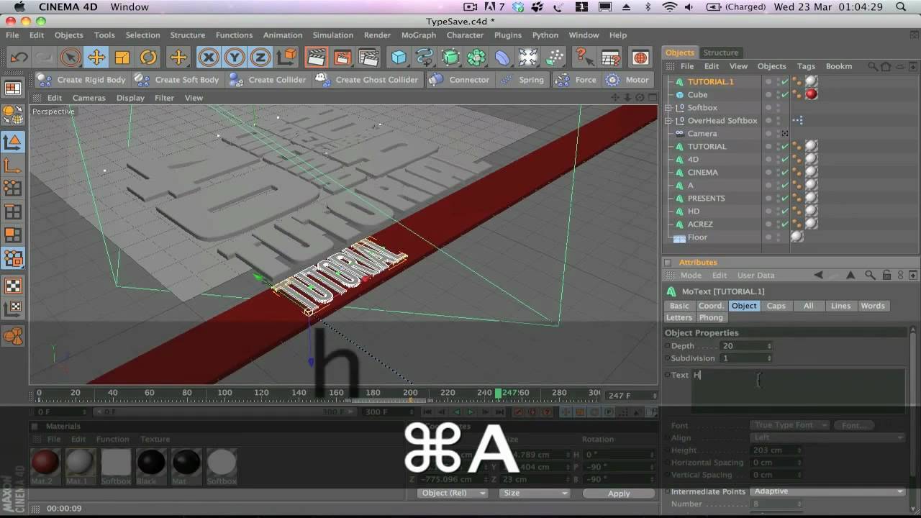Activate the Rotate tool

click(148, 58)
